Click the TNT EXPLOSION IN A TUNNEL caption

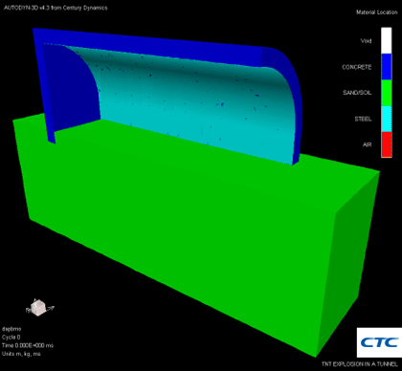click(360, 364)
